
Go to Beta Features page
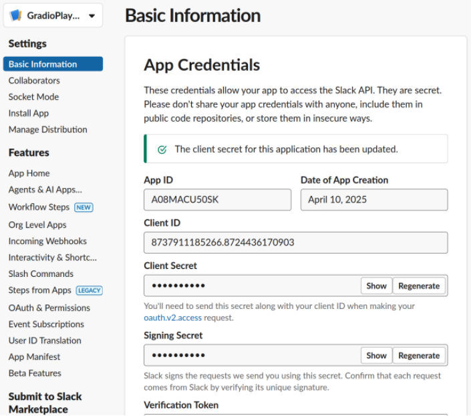pyautogui.click(x=35, y=373)
